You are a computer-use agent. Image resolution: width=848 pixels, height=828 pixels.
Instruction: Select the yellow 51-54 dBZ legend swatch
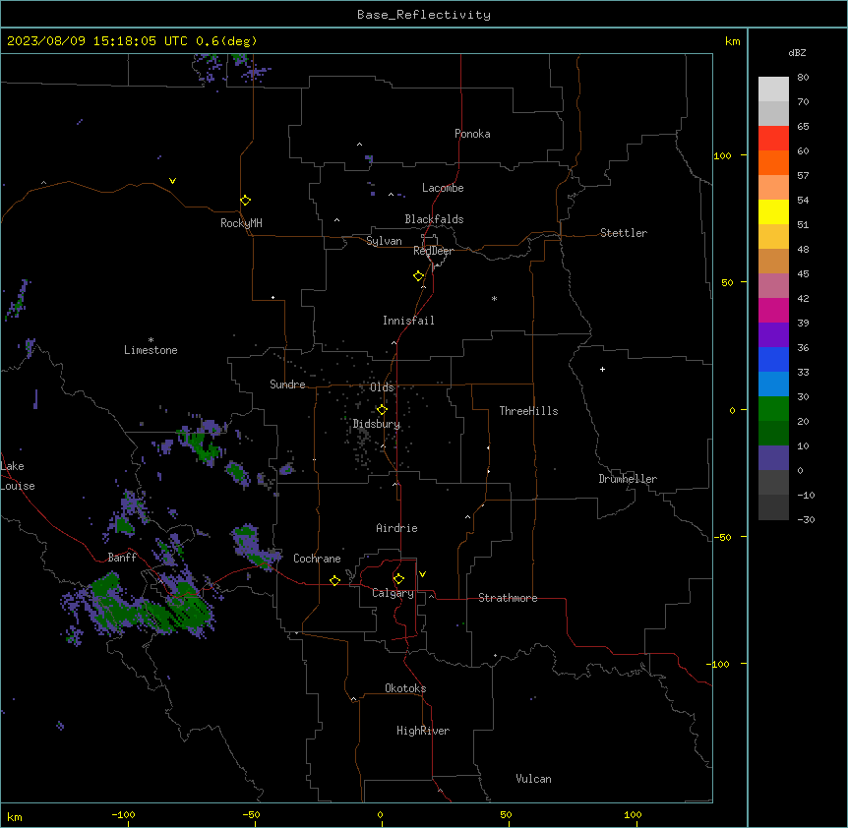773,211
